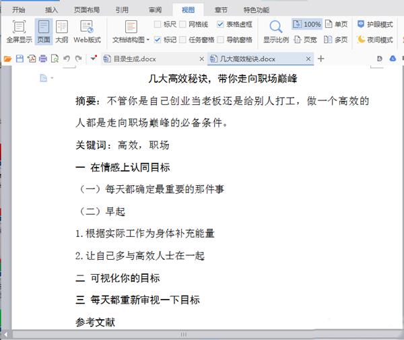This screenshot has height=340, width=404.
Task: Click the line 关键词：高效，职场
Action: click(x=122, y=145)
